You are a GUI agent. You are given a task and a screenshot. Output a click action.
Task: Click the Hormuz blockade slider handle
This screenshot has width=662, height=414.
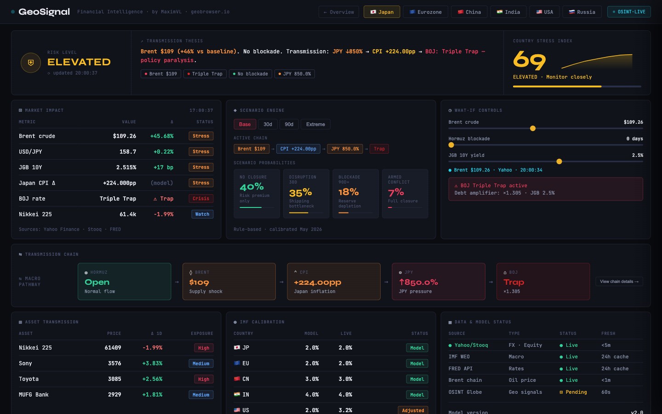point(451,145)
